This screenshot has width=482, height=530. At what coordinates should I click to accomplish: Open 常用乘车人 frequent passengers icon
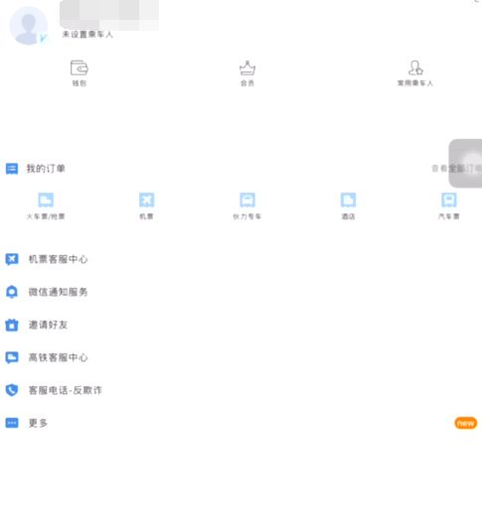pos(415,72)
